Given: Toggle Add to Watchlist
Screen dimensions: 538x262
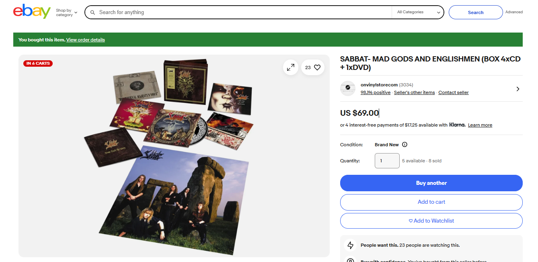Looking at the screenshot, I should tap(431, 221).
